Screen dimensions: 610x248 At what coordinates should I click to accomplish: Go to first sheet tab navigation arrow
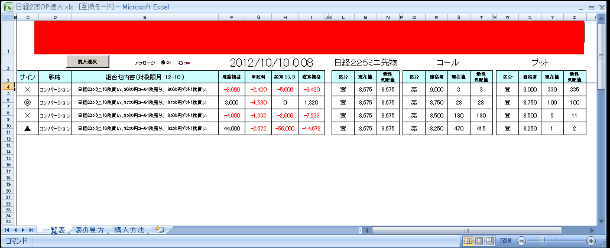pos(7,230)
